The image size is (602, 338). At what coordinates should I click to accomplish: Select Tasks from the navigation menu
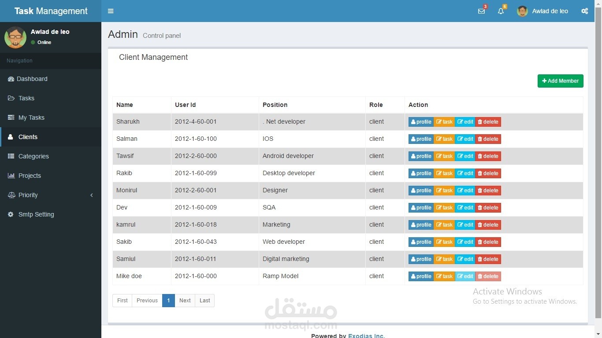coord(26,98)
